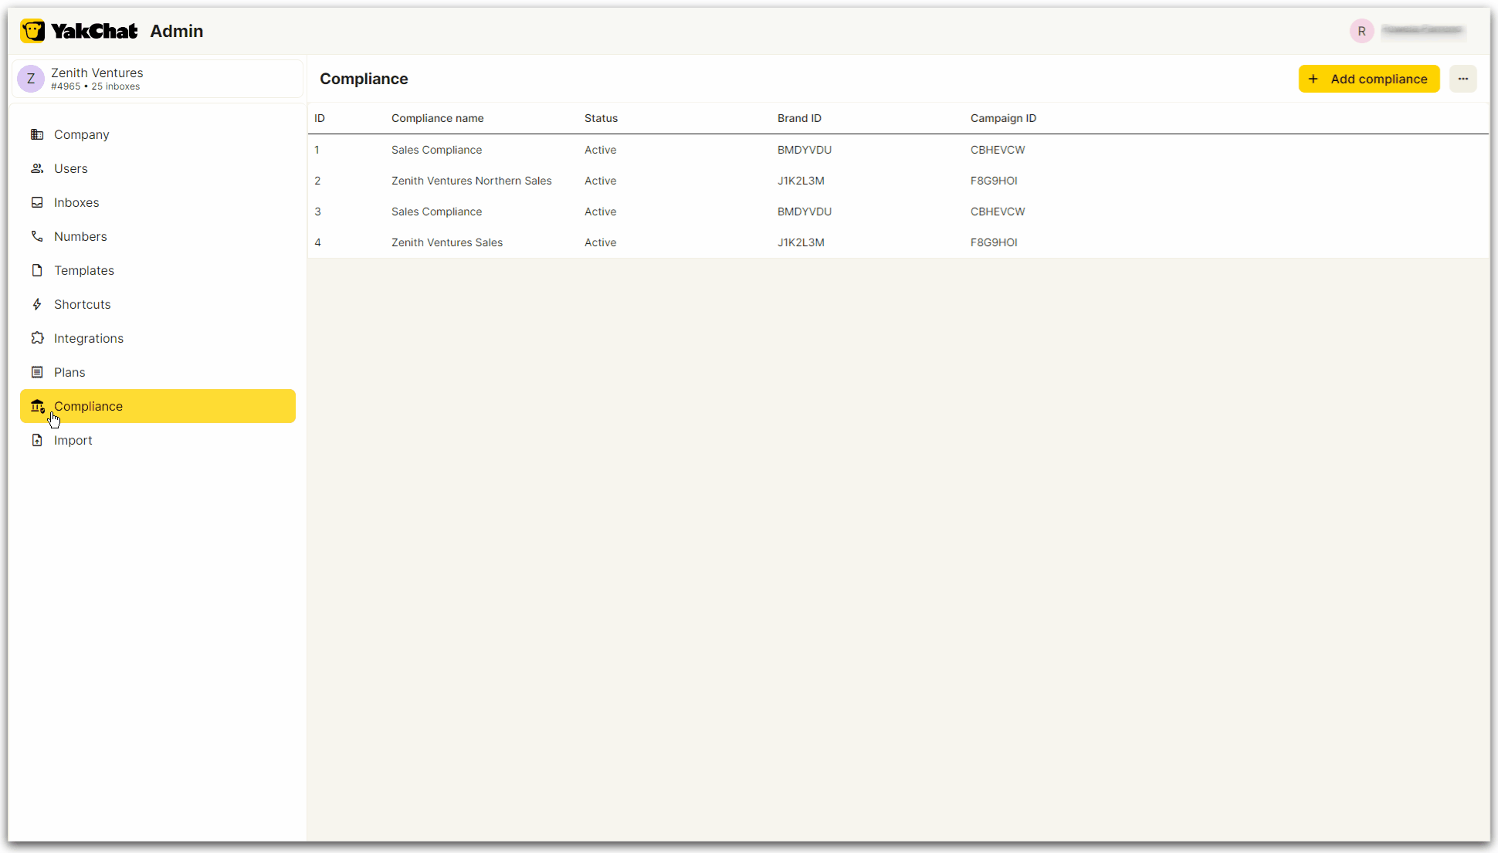Click the Shortcuts lightning bolt icon
Screen dimensions: 1498x853
point(37,304)
